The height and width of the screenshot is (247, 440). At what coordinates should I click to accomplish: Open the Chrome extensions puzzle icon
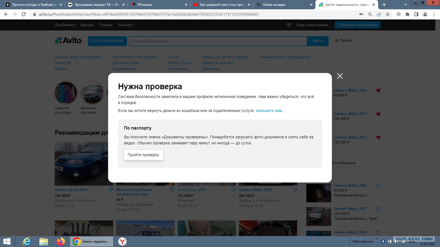pyautogui.click(x=407, y=14)
